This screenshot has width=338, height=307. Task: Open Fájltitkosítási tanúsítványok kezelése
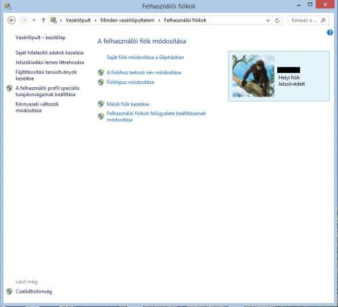pyautogui.click(x=46, y=75)
